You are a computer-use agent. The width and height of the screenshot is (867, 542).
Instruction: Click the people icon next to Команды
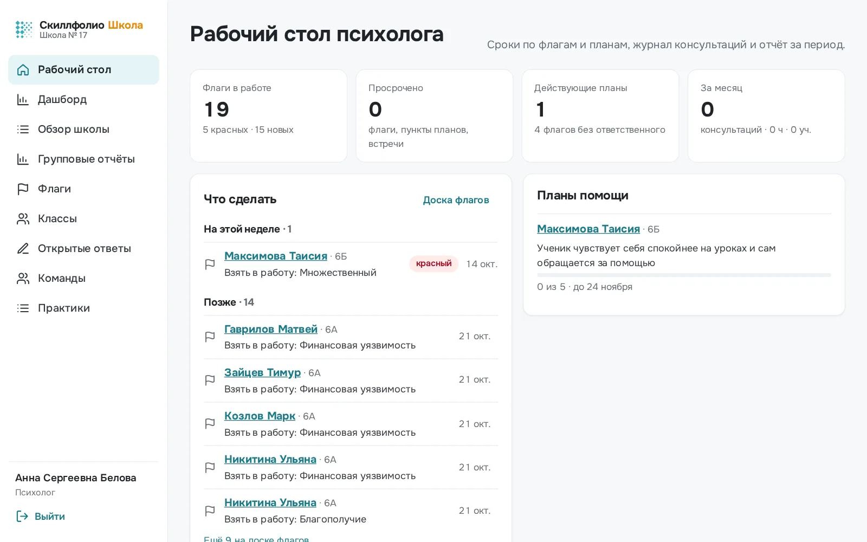pos(23,279)
